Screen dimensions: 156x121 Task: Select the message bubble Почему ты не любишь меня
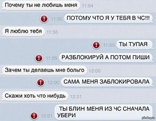41,5
